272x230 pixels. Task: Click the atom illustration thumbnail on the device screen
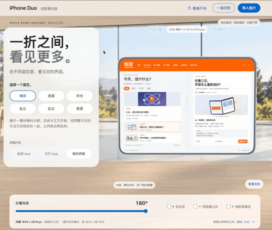(152, 99)
